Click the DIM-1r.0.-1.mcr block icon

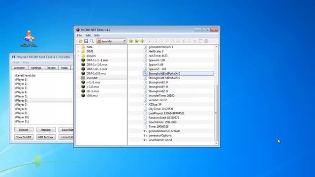(83, 69)
